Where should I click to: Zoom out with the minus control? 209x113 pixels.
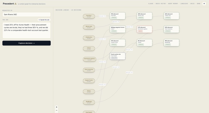[57, 110]
